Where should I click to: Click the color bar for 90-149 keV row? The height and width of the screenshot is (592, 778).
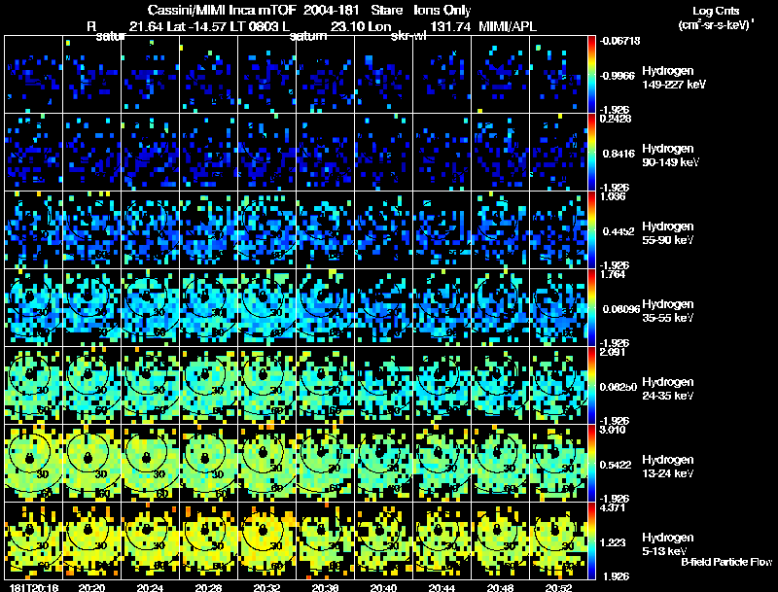[x=591, y=153]
